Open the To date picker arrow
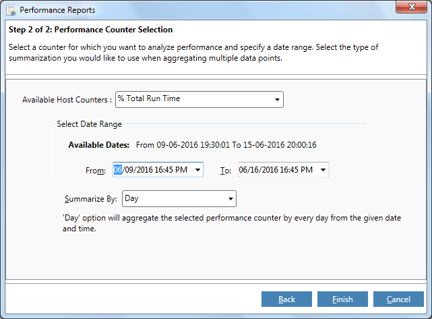Viewport: 432px width, 319px height. tap(323, 171)
